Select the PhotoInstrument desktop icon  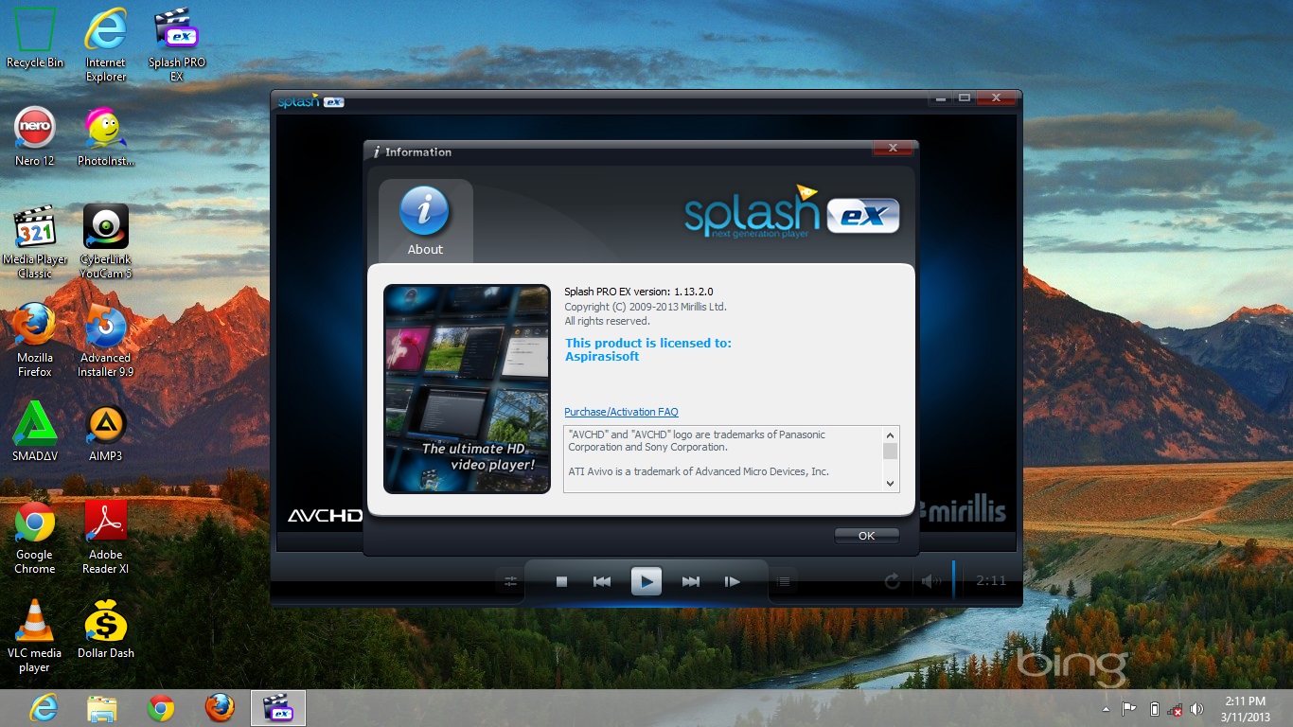point(106,137)
